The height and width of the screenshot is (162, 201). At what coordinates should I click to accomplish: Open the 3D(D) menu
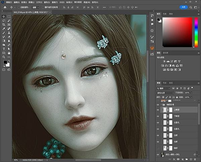[62, 2]
